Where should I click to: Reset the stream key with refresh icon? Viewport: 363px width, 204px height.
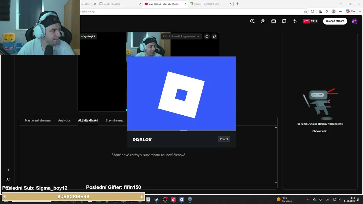(x=207, y=36)
